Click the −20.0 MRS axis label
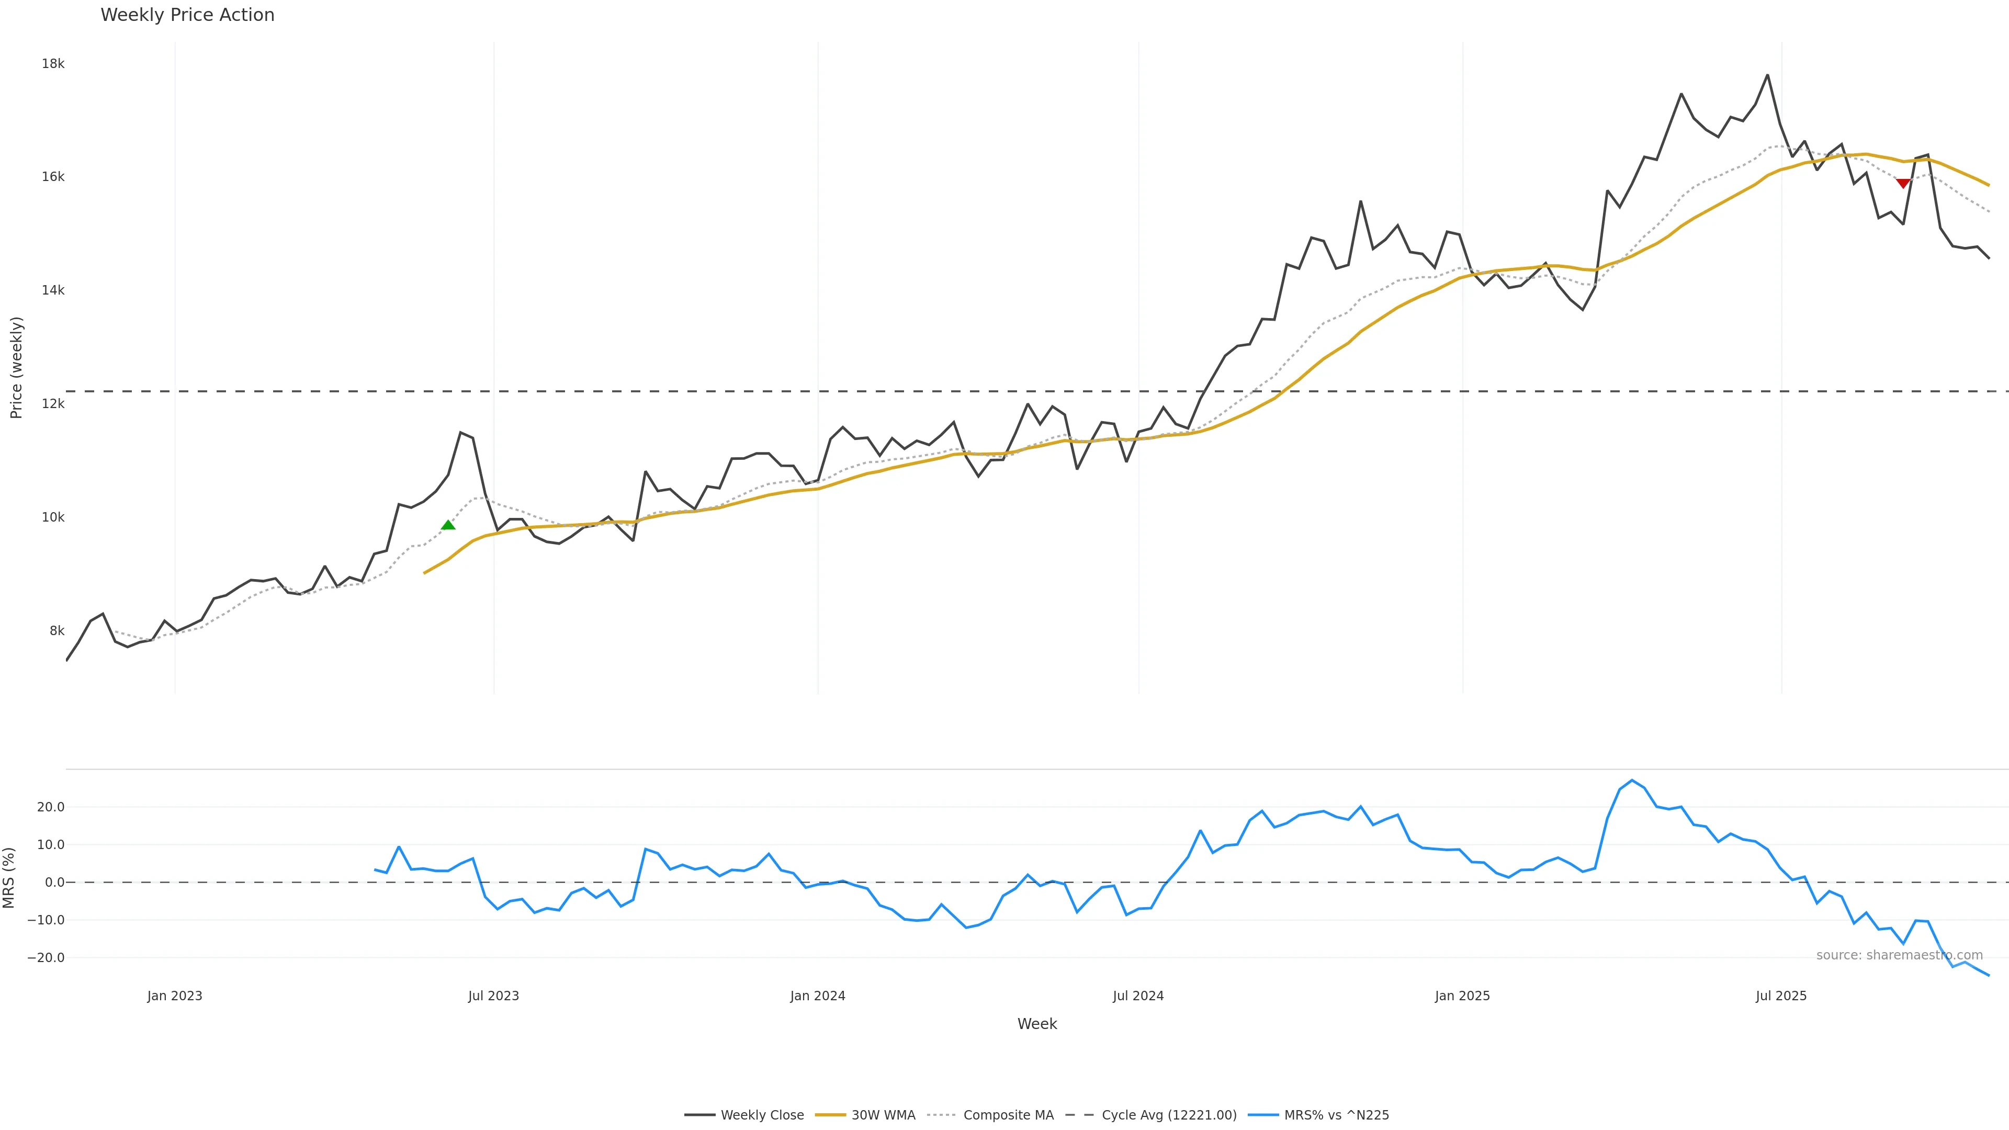The height and width of the screenshot is (1130, 2009). pyautogui.click(x=45, y=958)
